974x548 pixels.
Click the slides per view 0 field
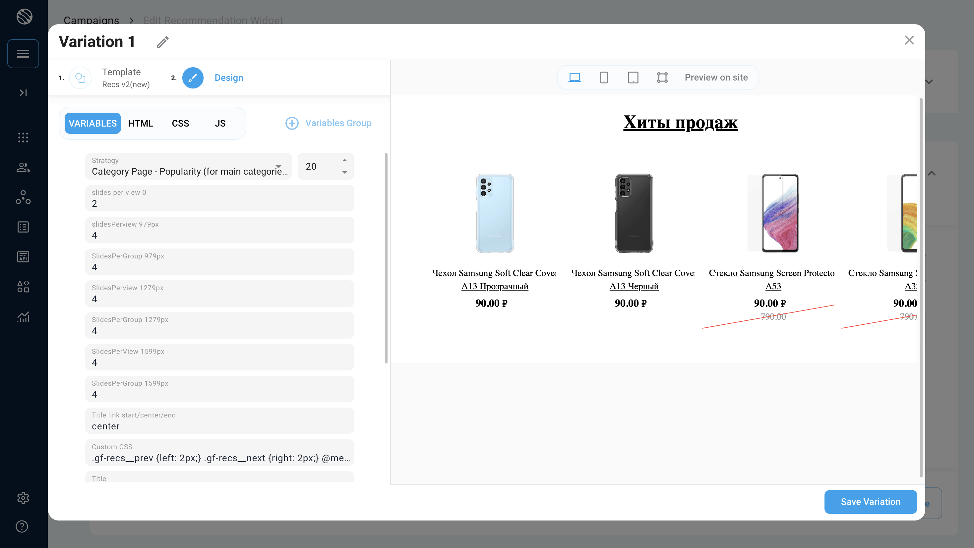[219, 198]
